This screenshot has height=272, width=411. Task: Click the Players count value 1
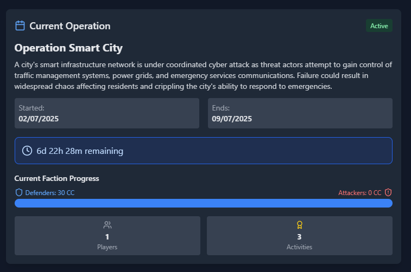click(107, 237)
